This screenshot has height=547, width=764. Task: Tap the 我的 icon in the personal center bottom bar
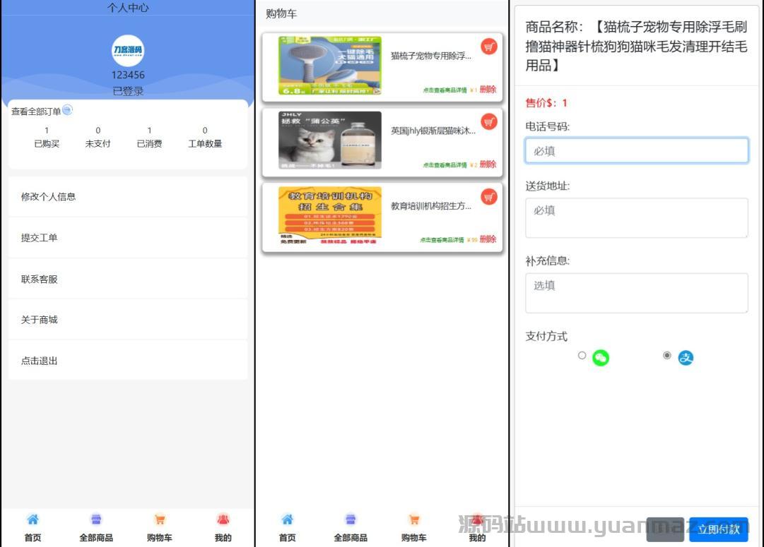(x=223, y=520)
